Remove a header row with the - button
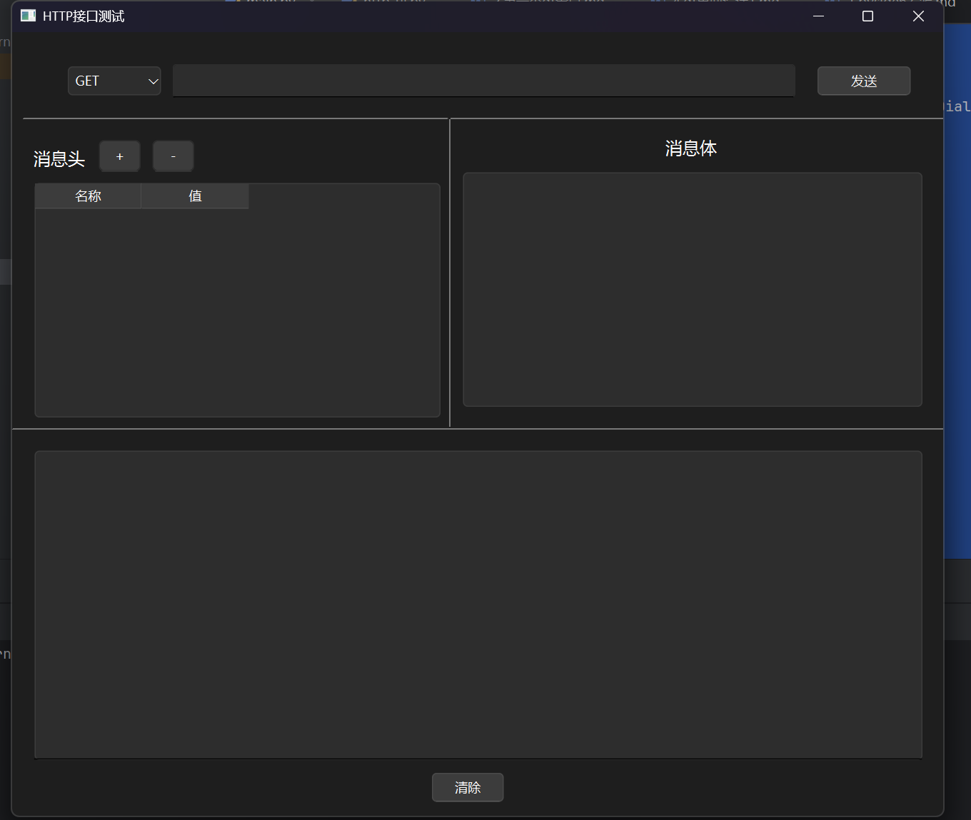971x820 pixels. pyautogui.click(x=173, y=156)
